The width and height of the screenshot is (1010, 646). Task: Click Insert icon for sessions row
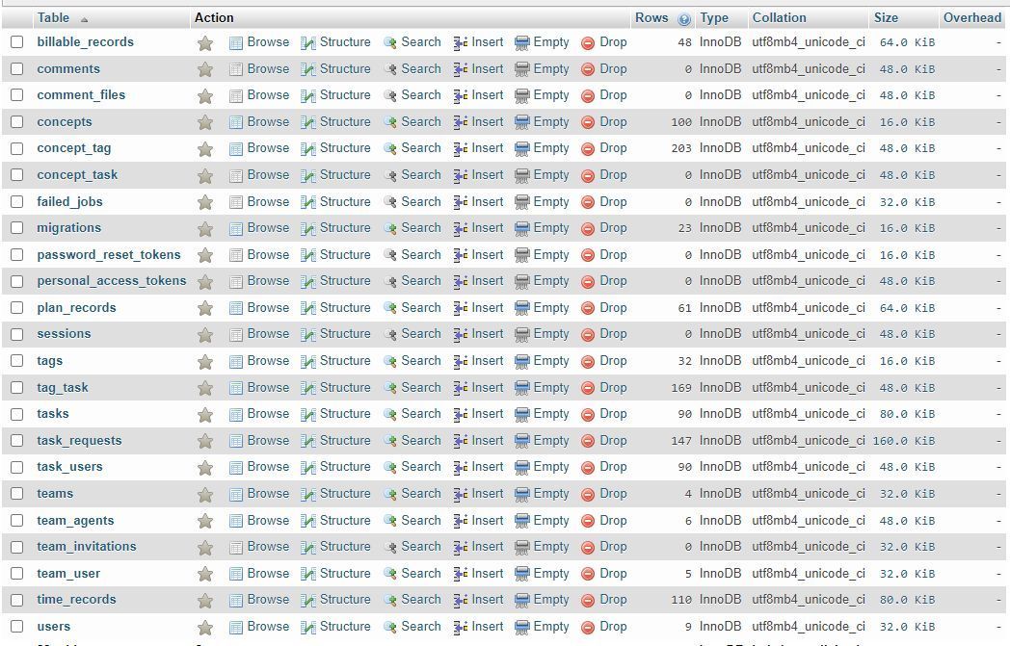(x=461, y=335)
